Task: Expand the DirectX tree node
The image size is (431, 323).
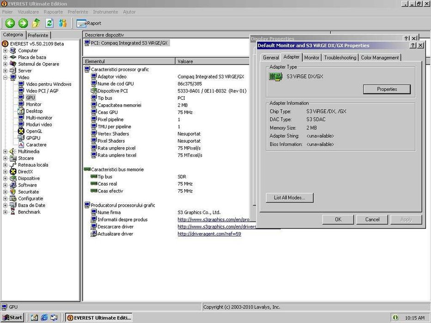Action: [x=5, y=172]
